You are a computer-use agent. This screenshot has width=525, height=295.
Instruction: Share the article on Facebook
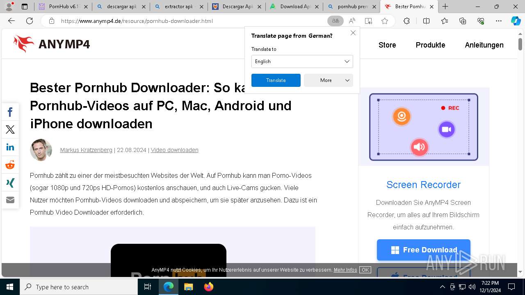(x=10, y=112)
